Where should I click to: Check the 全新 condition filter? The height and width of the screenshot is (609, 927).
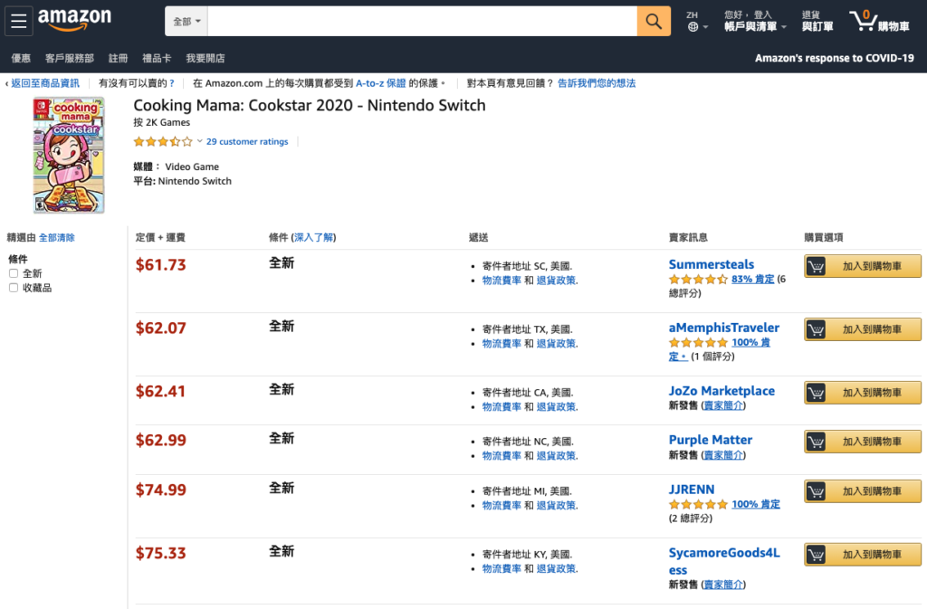click(x=14, y=273)
